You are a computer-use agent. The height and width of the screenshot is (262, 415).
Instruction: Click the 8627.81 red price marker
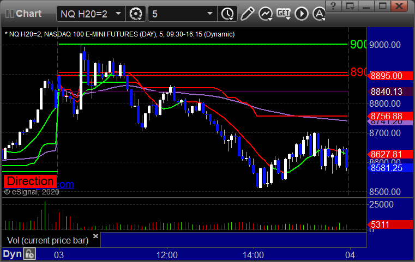pyautogui.click(x=390, y=154)
